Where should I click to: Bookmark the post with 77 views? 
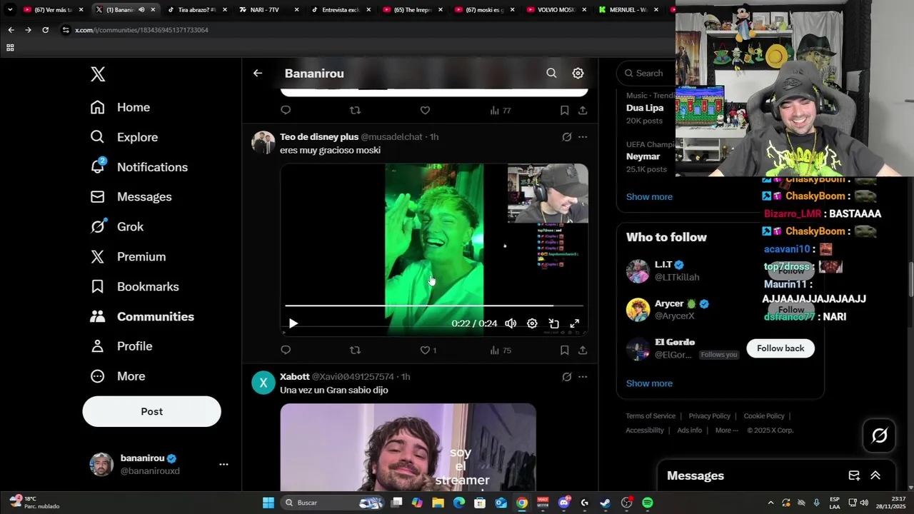coord(564,110)
